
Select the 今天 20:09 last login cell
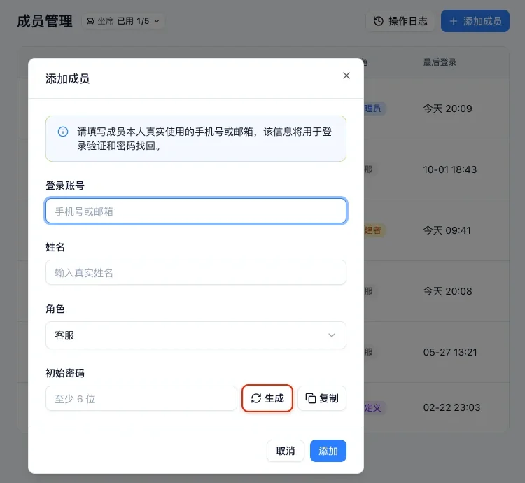pyautogui.click(x=447, y=108)
